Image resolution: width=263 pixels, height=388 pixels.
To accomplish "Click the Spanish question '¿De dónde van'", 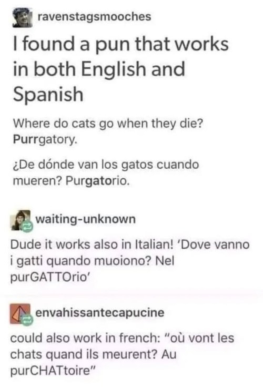I will coord(106,165).
